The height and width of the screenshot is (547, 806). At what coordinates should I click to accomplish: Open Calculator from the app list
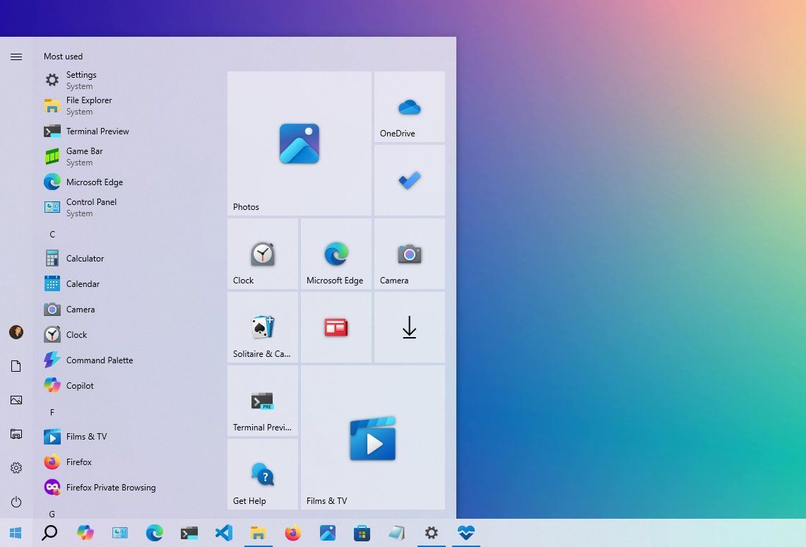pos(85,258)
